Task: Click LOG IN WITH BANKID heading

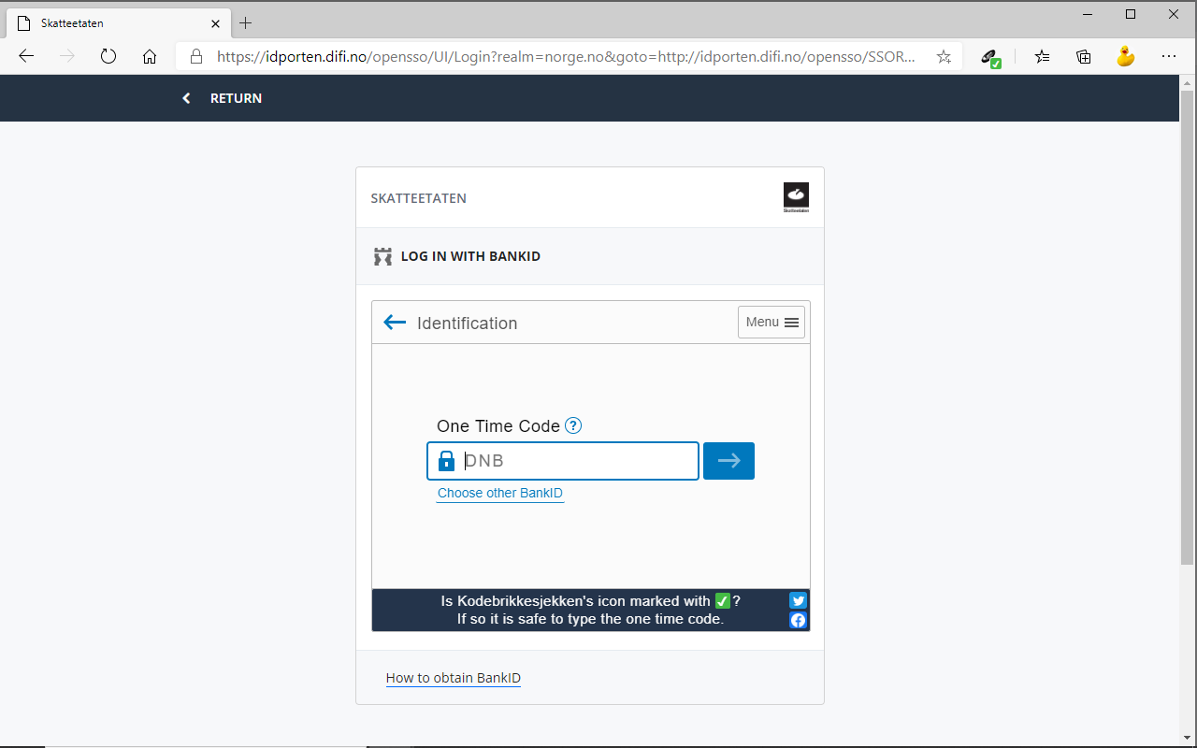Action: point(470,256)
